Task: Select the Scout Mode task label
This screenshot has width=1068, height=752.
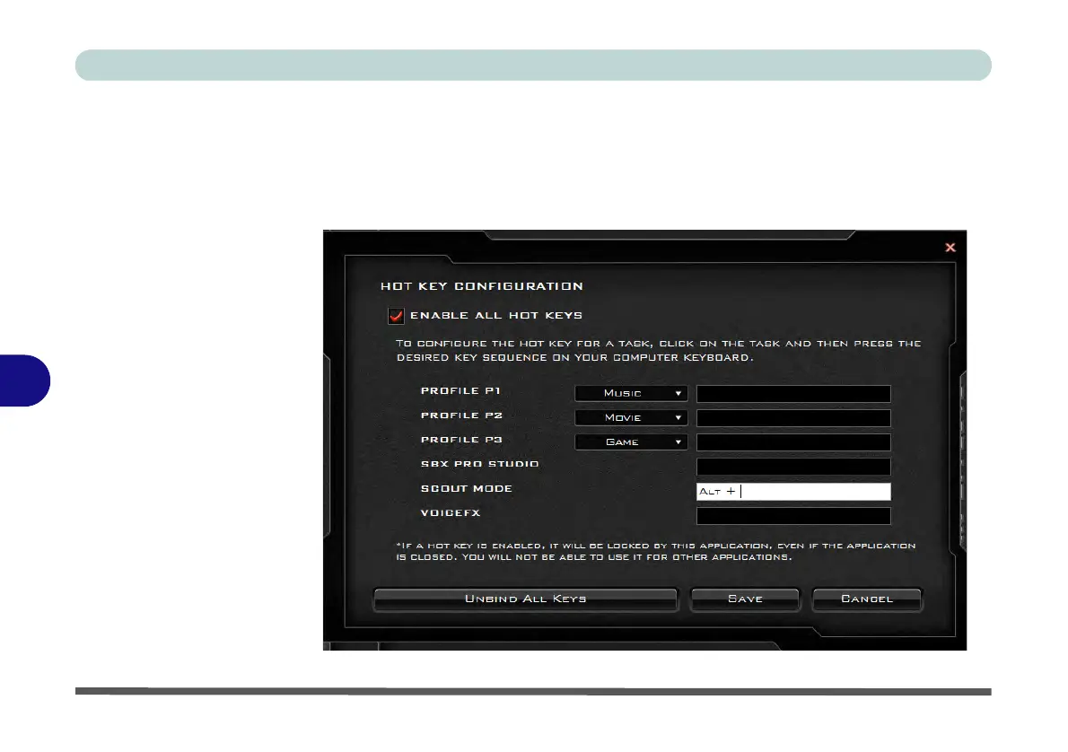Action: (467, 488)
